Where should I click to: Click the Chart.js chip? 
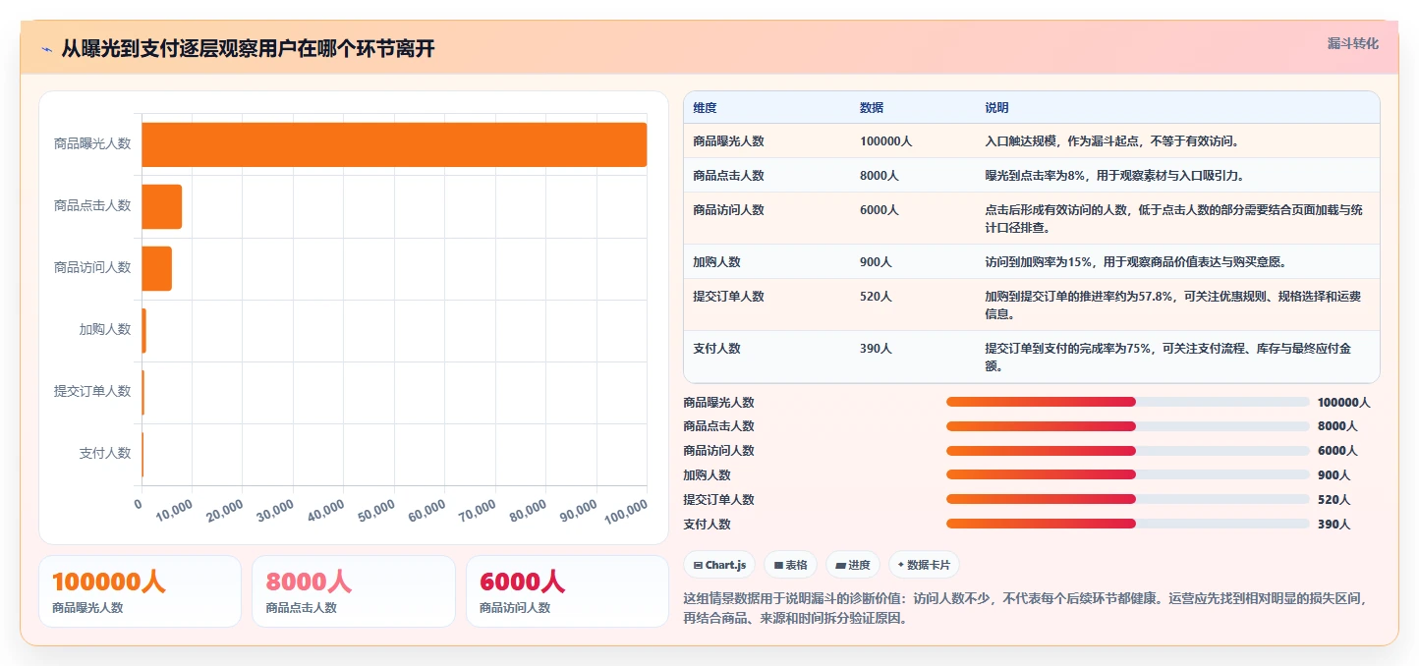pos(719,565)
